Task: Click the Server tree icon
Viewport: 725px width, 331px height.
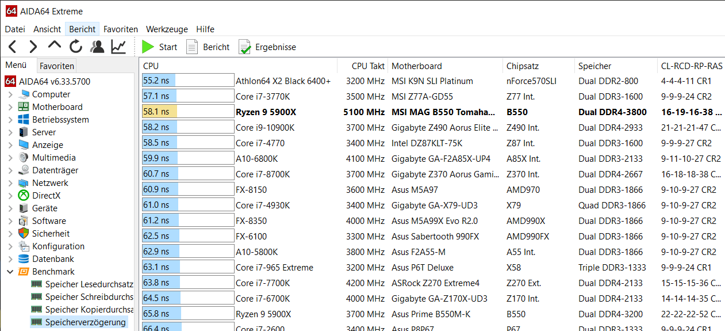Action: coord(24,132)
